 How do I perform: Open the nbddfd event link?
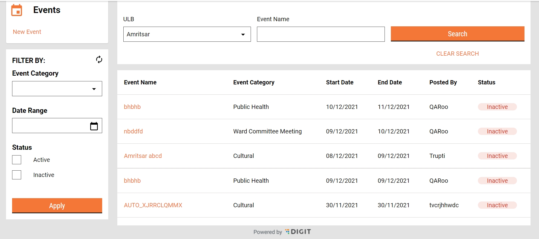(133, 131)
